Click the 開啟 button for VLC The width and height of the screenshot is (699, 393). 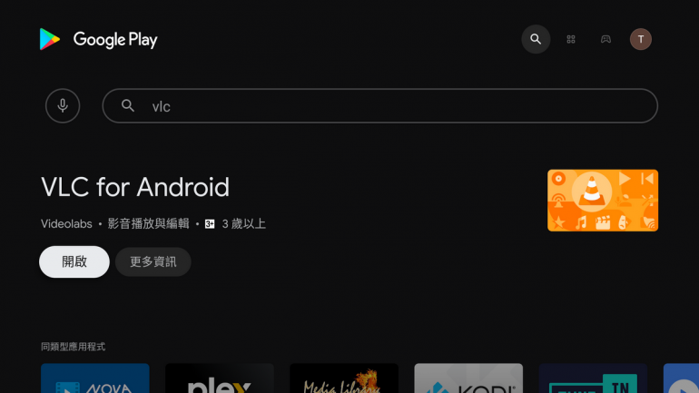point(74,261)
